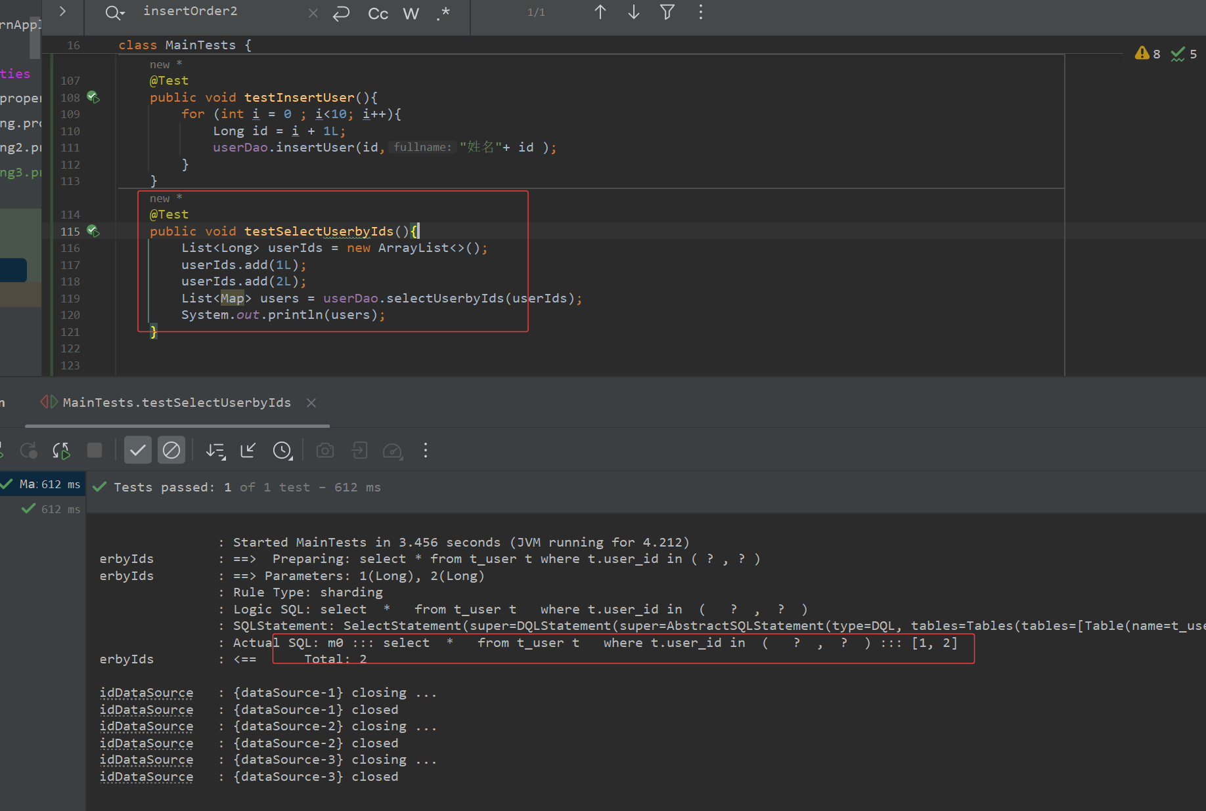Click line number 119 in gutter

click(x=70, y=299)
